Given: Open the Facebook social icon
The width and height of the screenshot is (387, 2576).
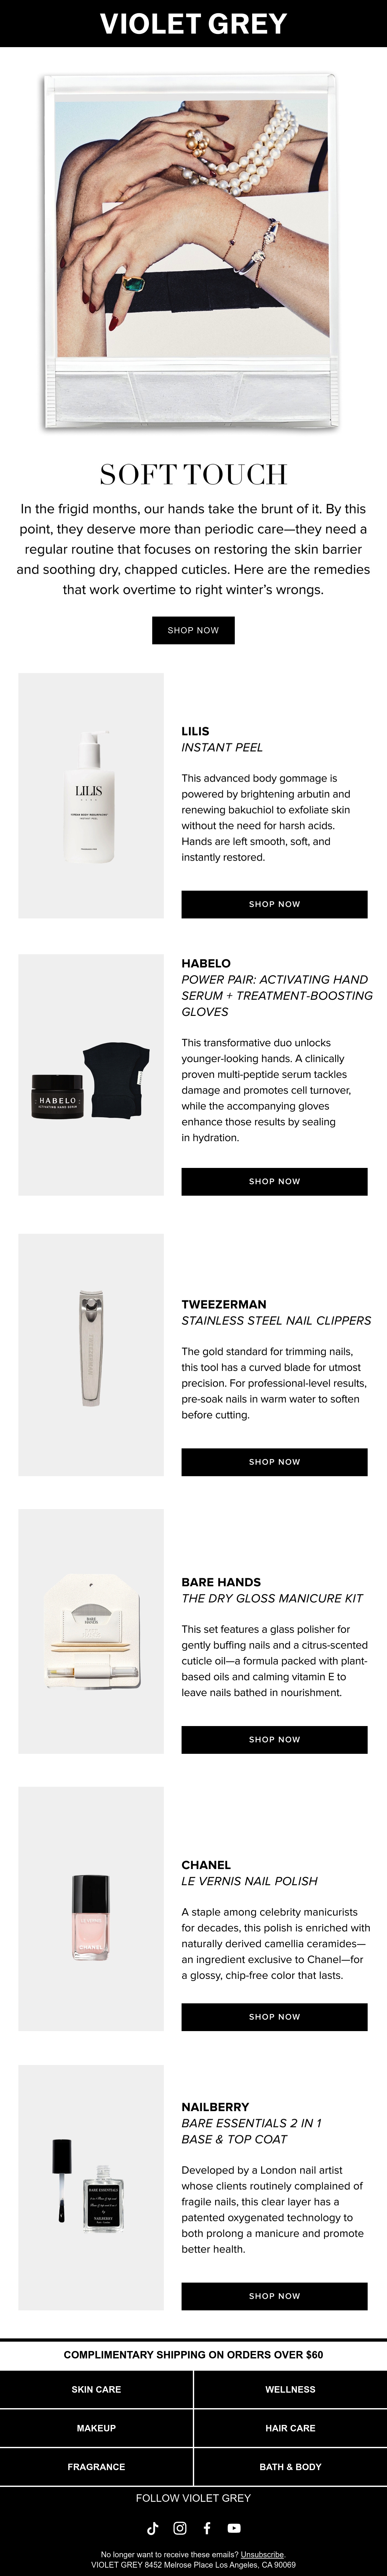Looking at the screenshot, I should [207, 2528].
